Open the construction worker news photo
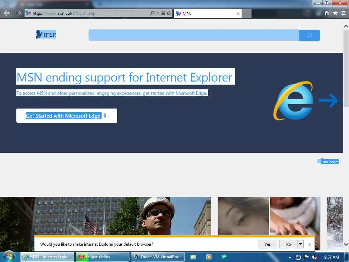This screenshot has width=349, height=262. pyautogui.click(x=106, y=216)
